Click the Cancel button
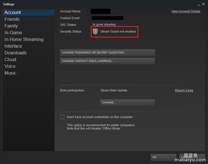The height and width of the screenshot is (164, 208). point(192,157)
